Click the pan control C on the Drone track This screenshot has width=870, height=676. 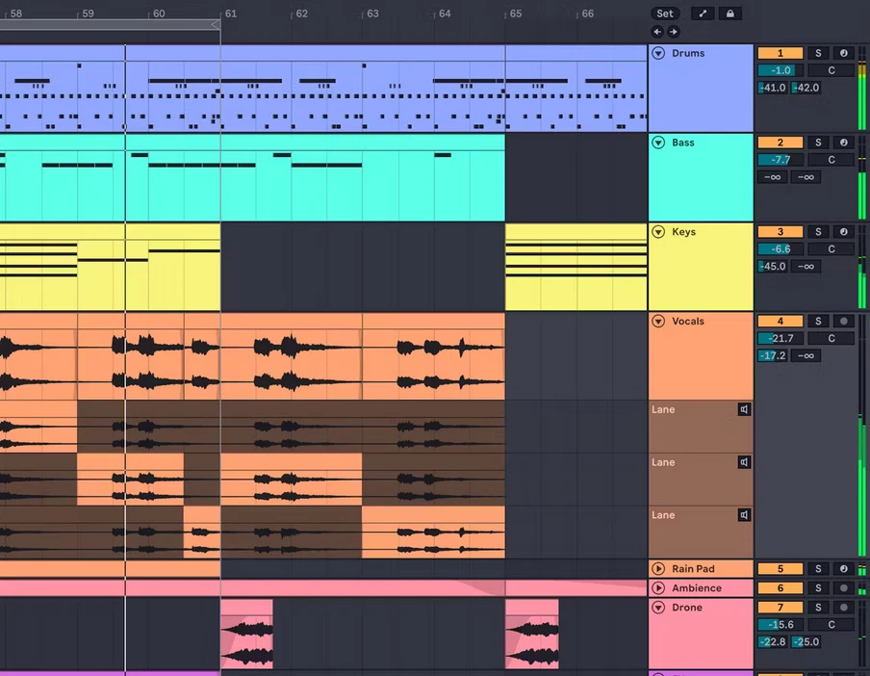pos(831,625)
